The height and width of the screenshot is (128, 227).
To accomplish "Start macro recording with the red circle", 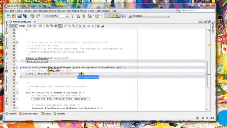I will (x=89, y=26).
